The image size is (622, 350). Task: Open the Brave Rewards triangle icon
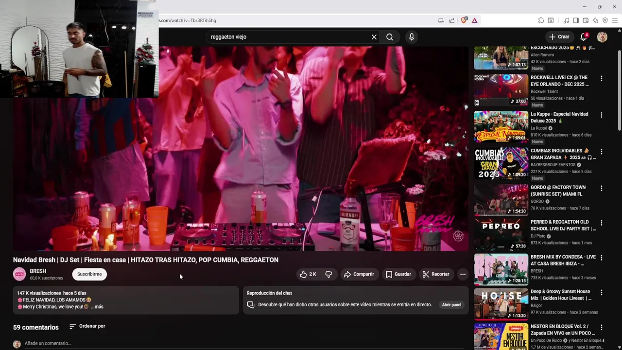(475, 20)
